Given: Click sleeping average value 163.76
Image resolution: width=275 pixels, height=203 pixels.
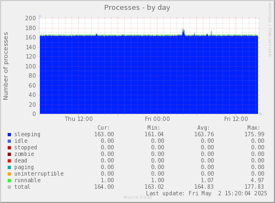Looking at the screenshot, I should pos(204,134).
